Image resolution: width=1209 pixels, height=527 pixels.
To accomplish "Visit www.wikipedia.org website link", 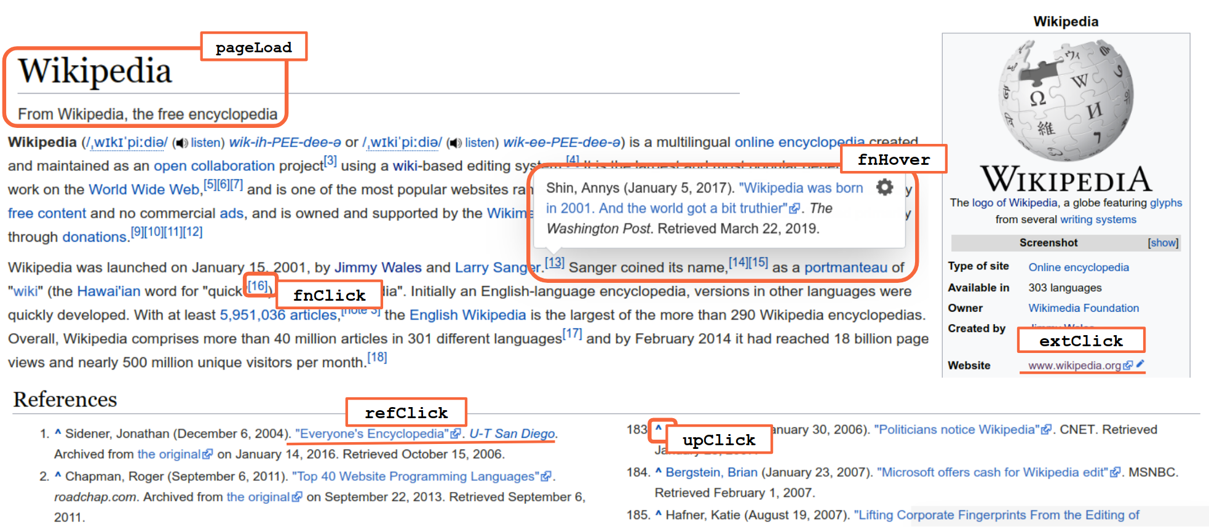I will point(1074,365).
